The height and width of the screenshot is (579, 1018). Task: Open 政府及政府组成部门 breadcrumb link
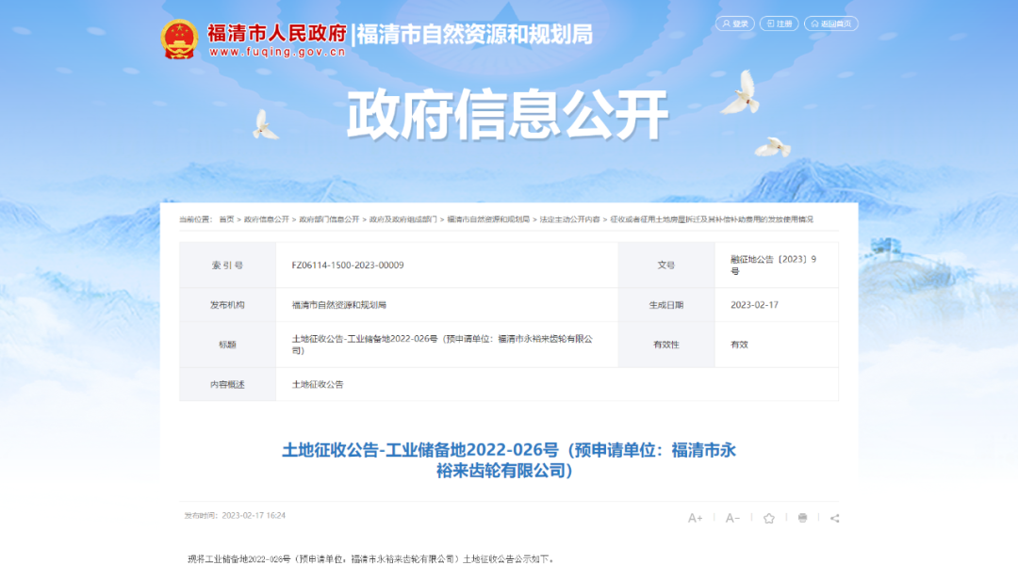[402, 219]
